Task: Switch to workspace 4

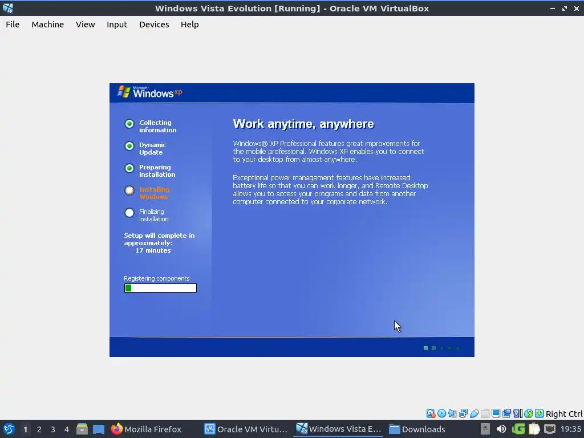Action: point(67,429)
